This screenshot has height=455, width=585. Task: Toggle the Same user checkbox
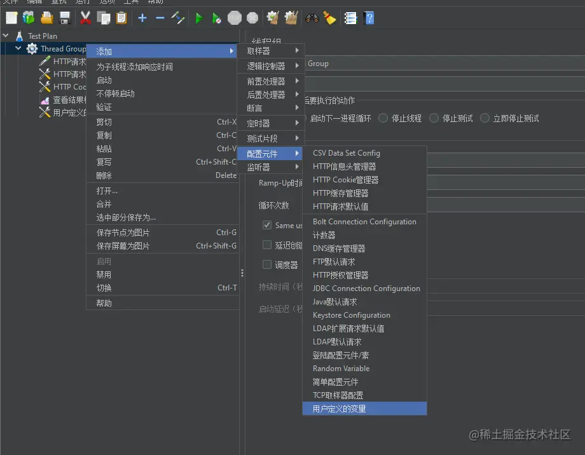click(267, 225)
